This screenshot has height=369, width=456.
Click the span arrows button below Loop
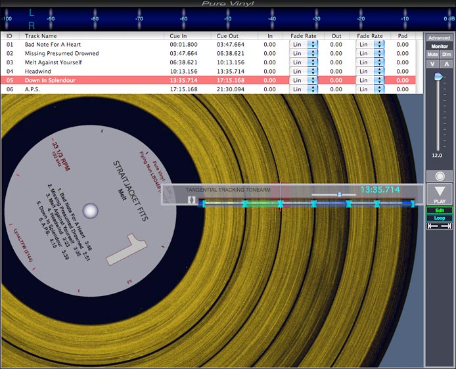[440, 226]
